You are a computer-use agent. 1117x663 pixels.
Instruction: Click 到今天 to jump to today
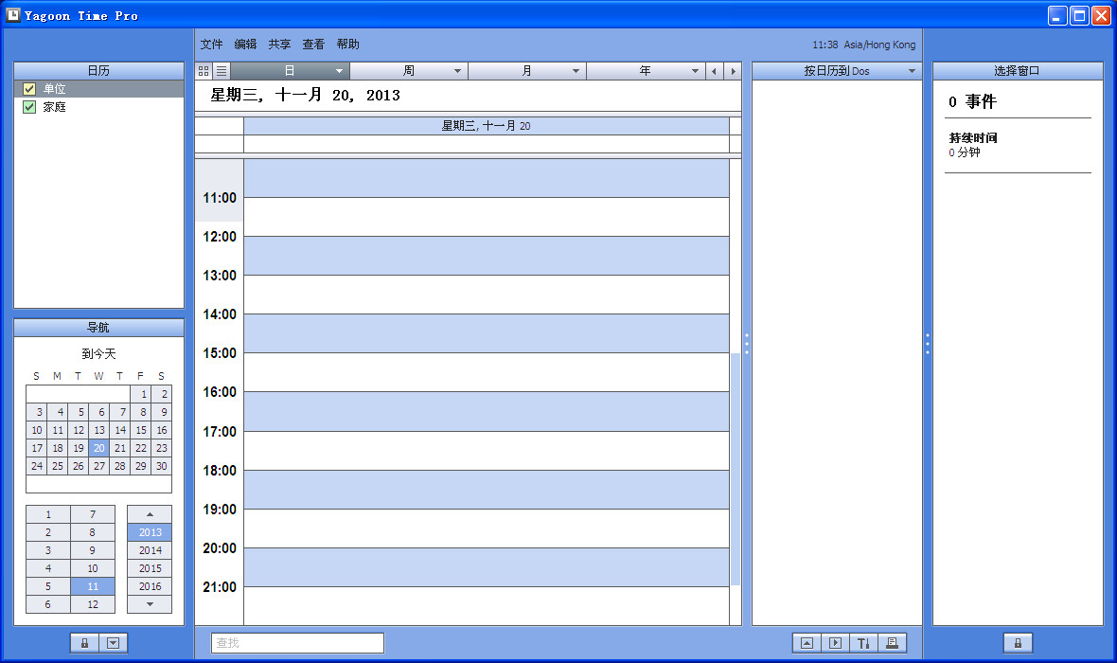pos(98,353)
